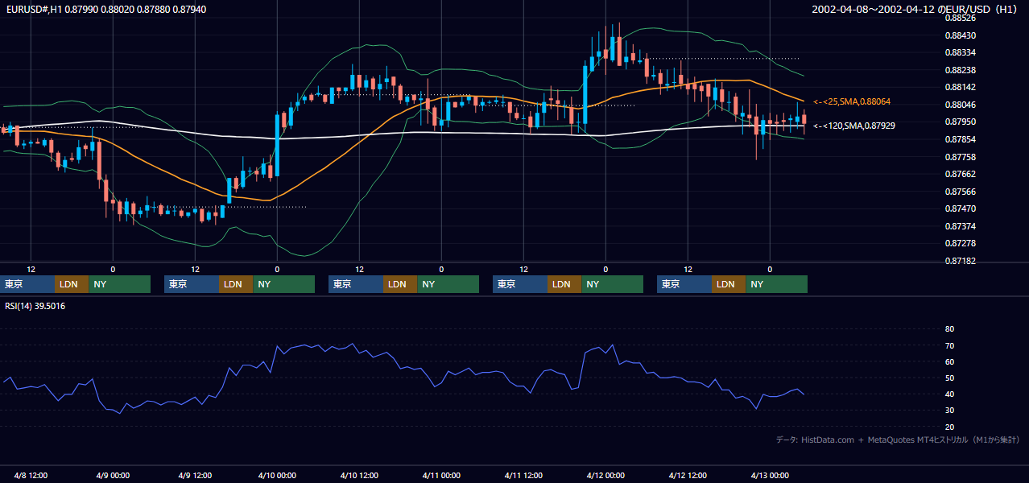Select the 4/10 12:00 date label
Screen dimensions: 1029x483
[x=359, y=475]
